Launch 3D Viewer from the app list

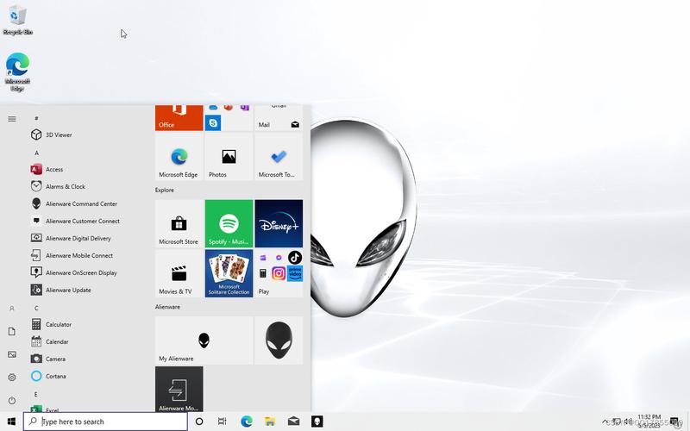[x=88, y=134]
